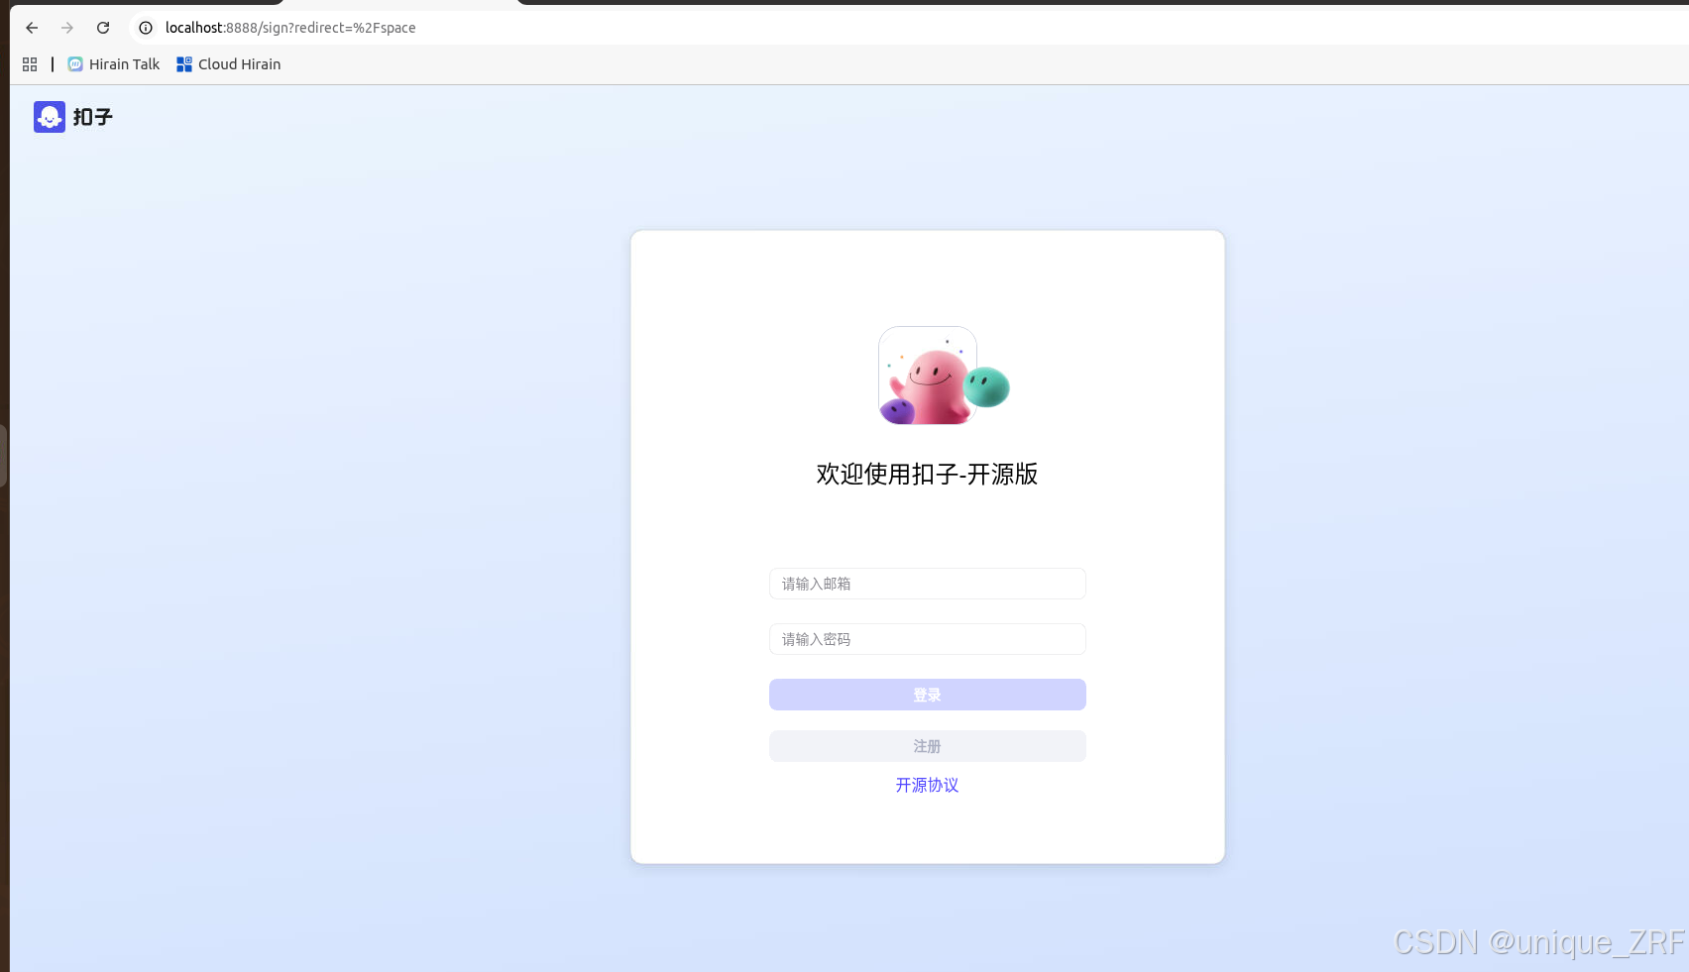Click the 扣子 wordmark text
The image size is (1689, 972).
click(92, 116)
